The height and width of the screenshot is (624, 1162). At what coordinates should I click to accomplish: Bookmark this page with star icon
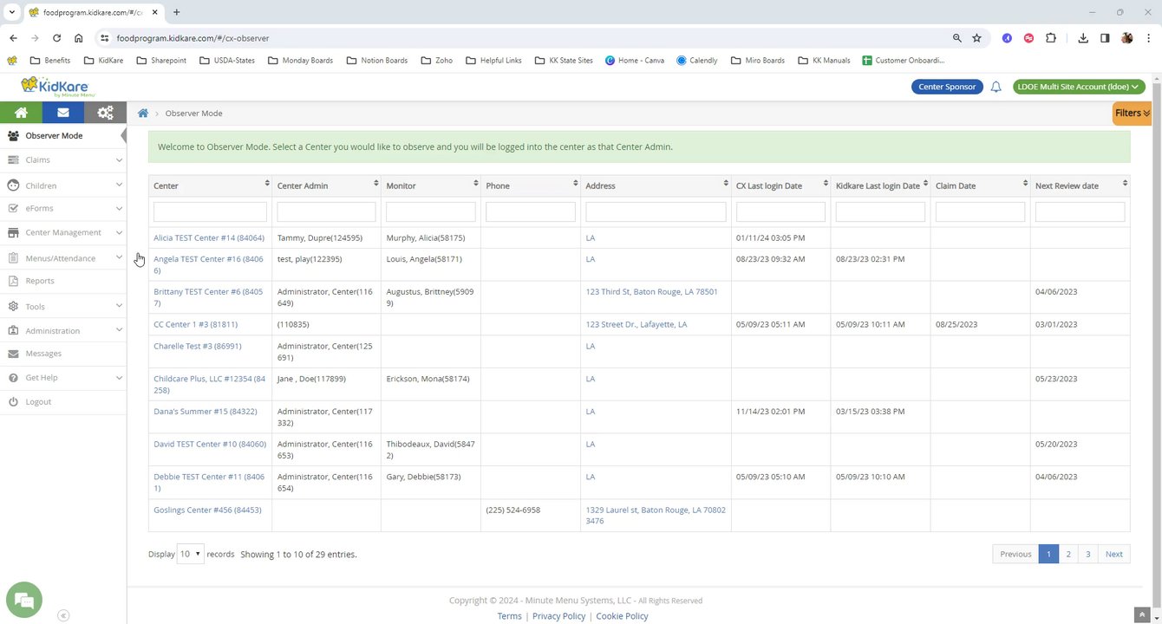pyautogui.click(x=976, y=38)
